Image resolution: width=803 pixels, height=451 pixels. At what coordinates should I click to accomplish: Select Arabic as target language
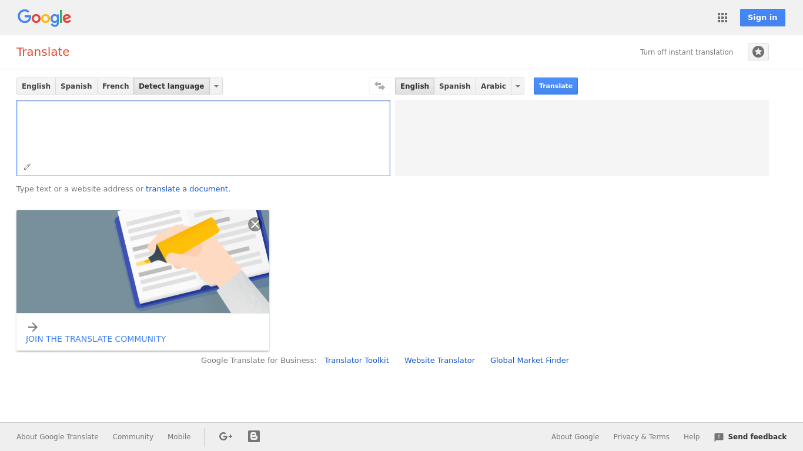click(493, 86)
